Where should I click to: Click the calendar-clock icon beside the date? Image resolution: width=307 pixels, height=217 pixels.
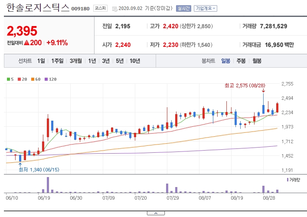click(x=115, y=9)
